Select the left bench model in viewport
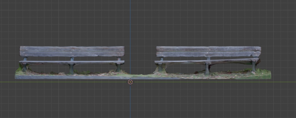 click(x=72, y=60)
